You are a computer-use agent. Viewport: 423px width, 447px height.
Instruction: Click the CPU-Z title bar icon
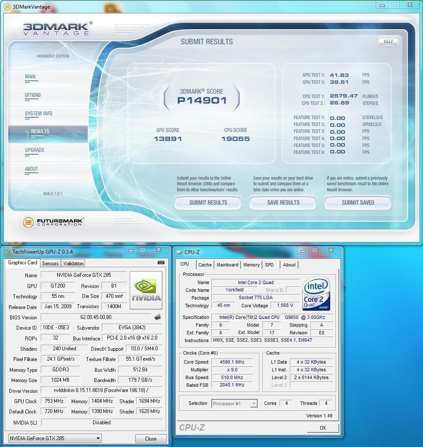pyautogui.click(x=179, y=252)
